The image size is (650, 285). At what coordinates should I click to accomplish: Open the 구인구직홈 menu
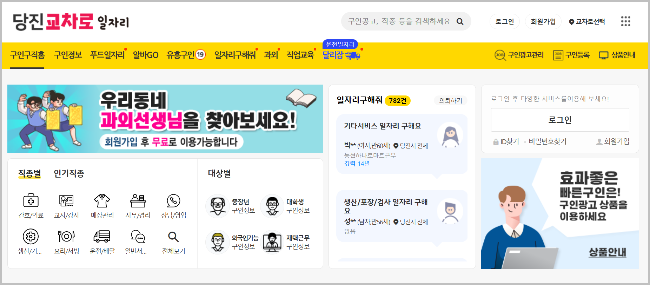click(x=27, y=55)
